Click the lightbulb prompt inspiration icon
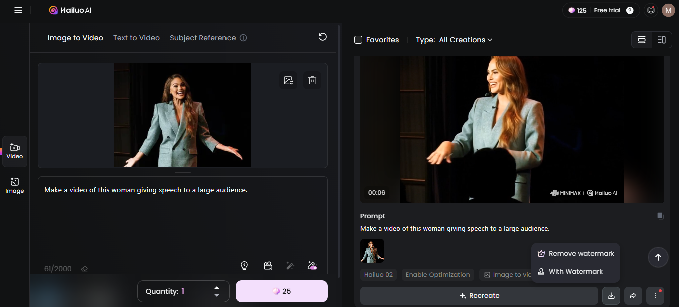The image size is (679, 307). point(244,266)
